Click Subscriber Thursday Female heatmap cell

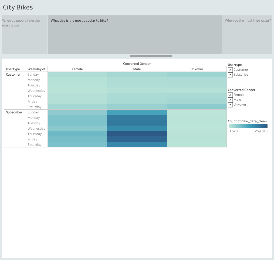(x=77, y=134)
